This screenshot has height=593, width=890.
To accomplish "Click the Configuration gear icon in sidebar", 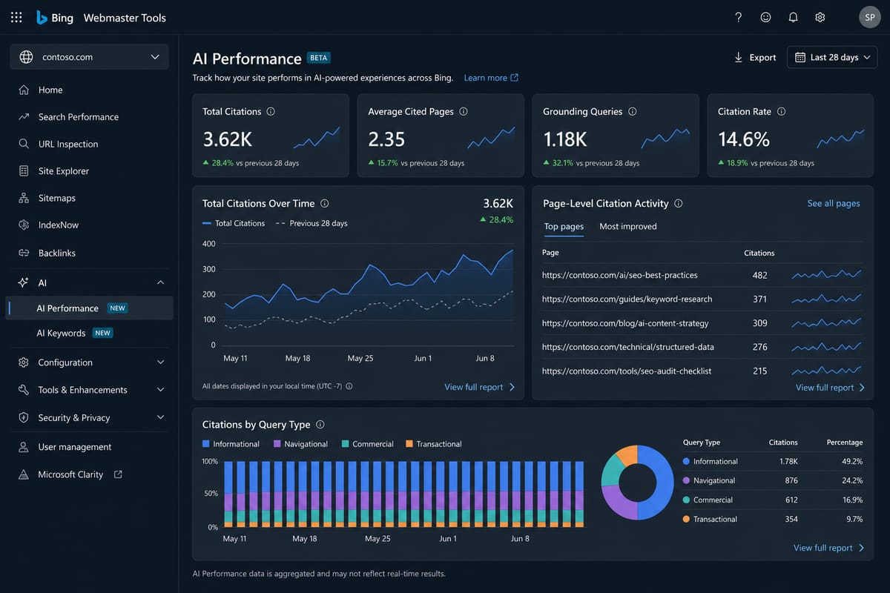I will (23, 362).
